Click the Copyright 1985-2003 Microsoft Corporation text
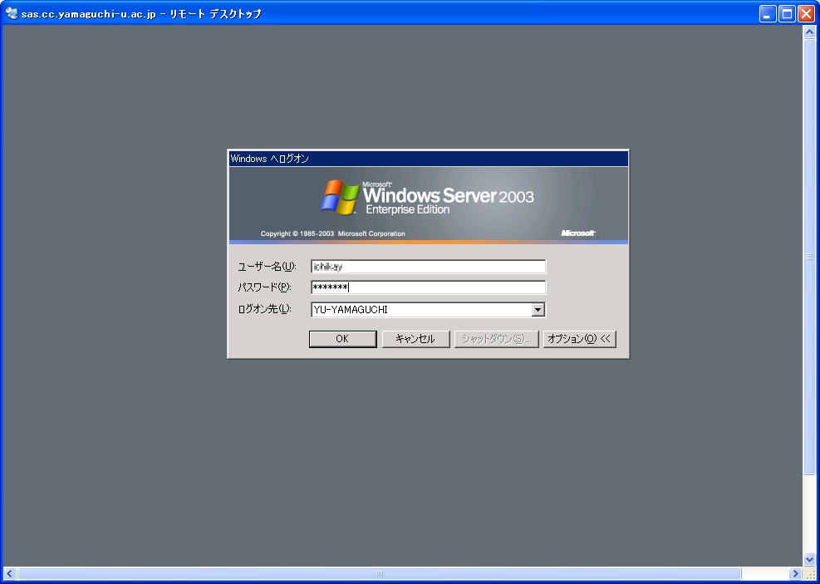The height and width of the screenshot is (584, 820). [x=332, y=233]
